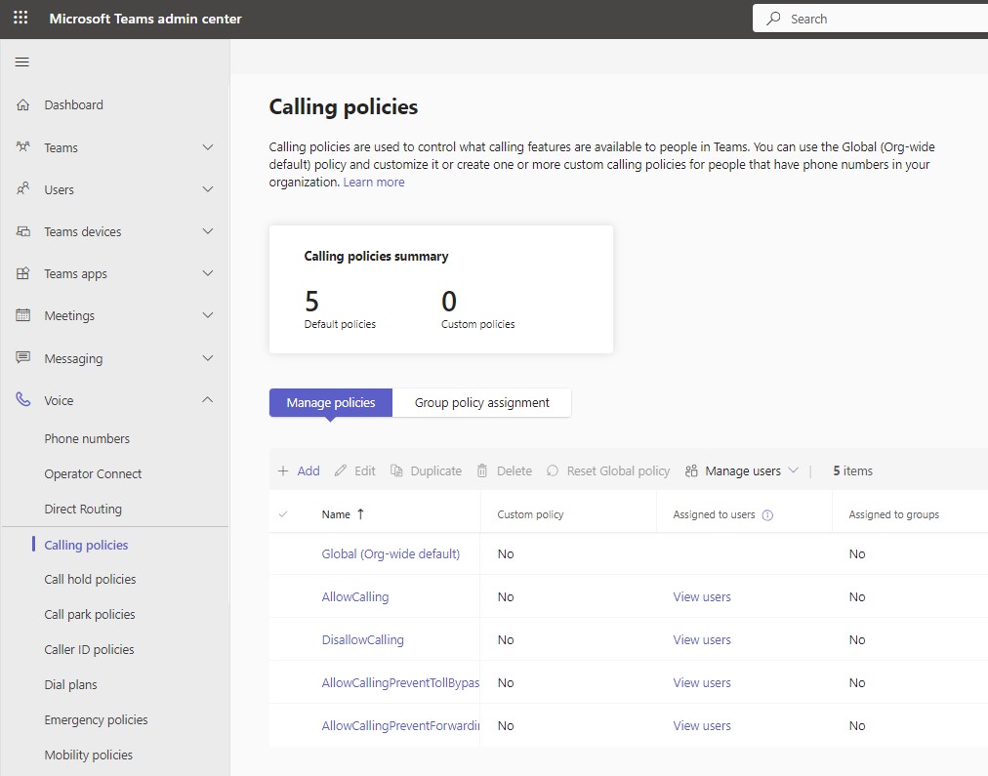Viewport: 988px width, 776px height.
Task: Click the Assigned to users column header
Action: 714,514
